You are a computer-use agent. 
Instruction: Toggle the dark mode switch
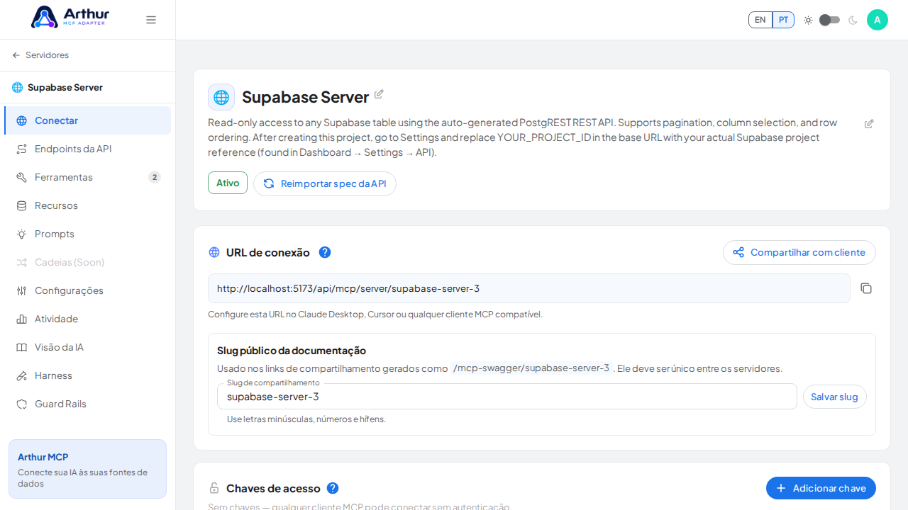coord(830,20)
